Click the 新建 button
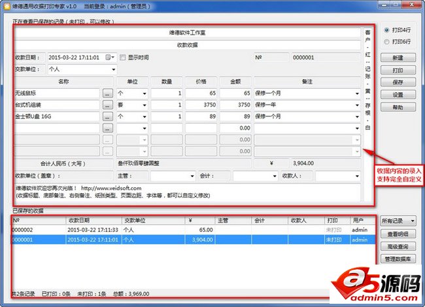Image resolution: width=425 pixels, height=307 pixels. [x=398, y=57]
